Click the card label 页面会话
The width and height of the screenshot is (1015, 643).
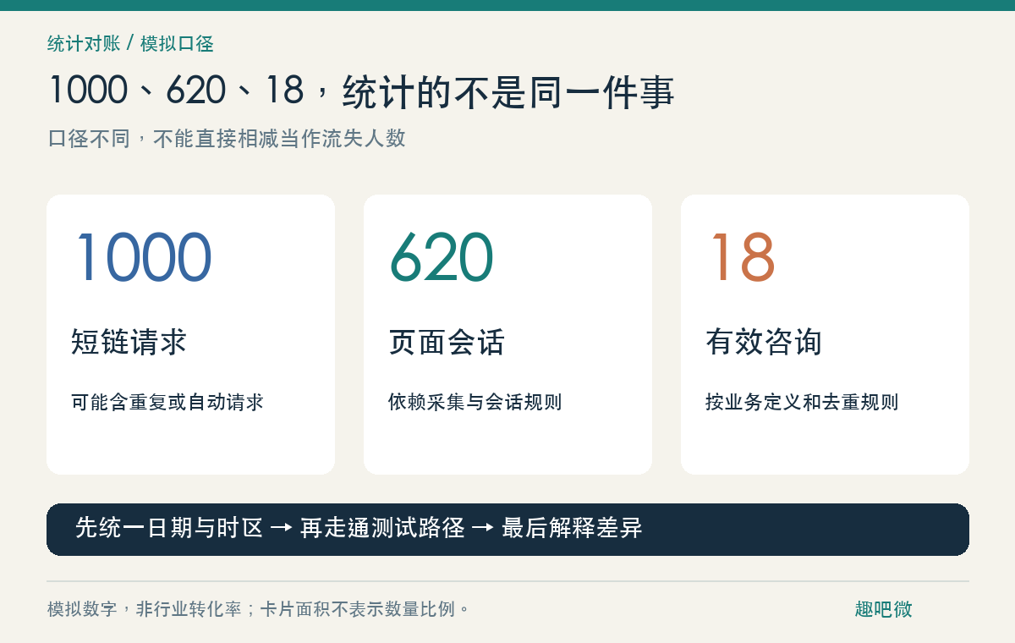[447, 342]
